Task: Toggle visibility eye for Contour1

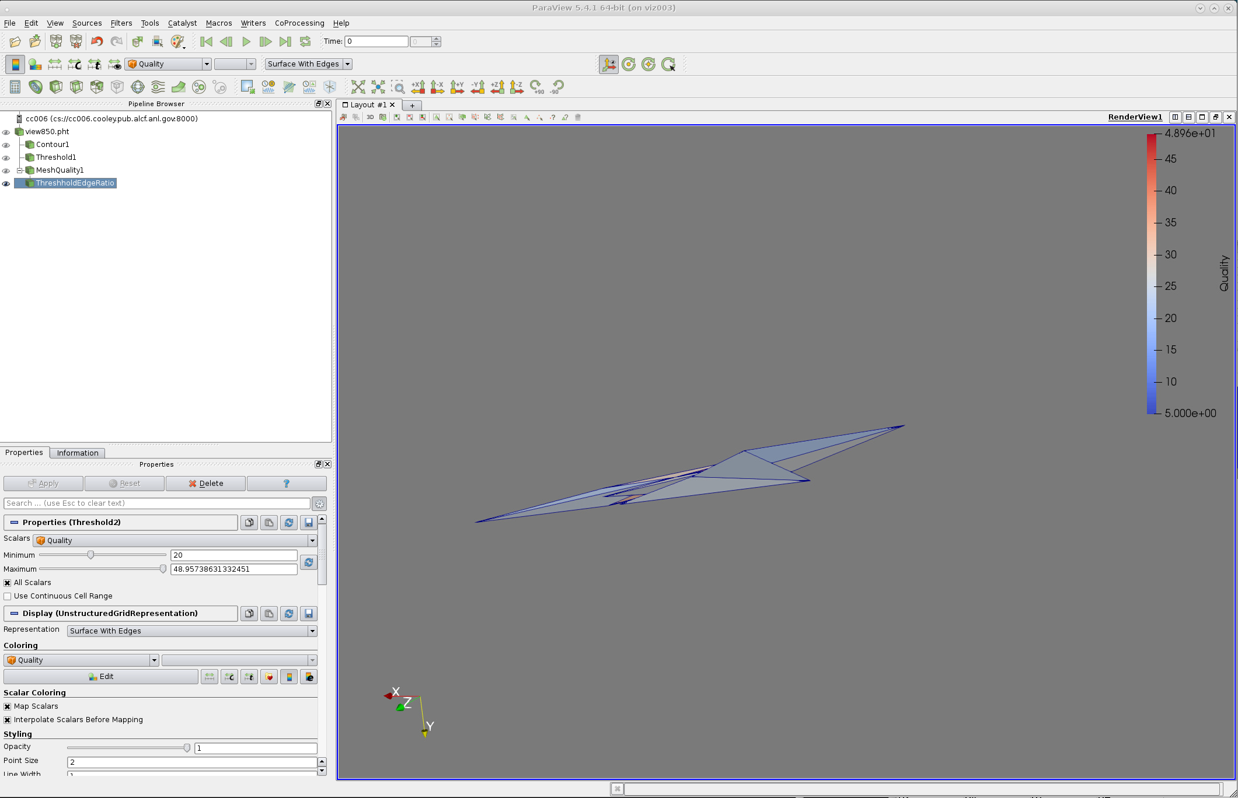Action: coord(6,145)
